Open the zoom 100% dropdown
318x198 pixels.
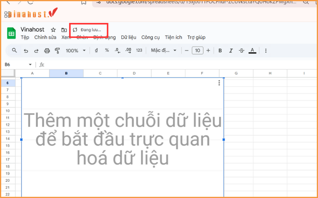(x=76, y=51)
